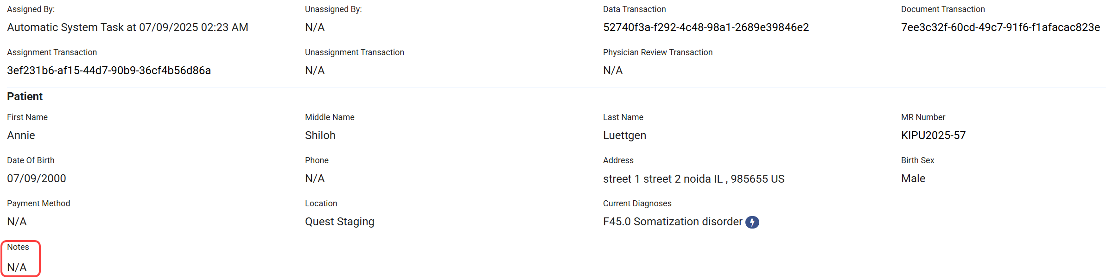The image size is (1106, 280).
Task: Click the Assignment Transaction ID value
Action: pyautogui.click(x=109, y=70)
